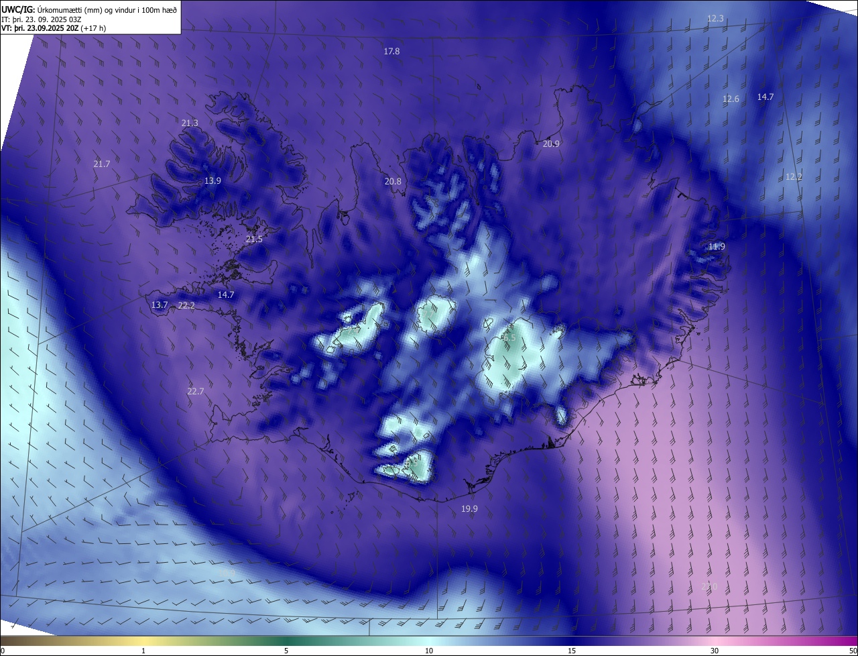Click the map value 21.7
This screenshot has width=858, height=656.
(x=102, y=164)
